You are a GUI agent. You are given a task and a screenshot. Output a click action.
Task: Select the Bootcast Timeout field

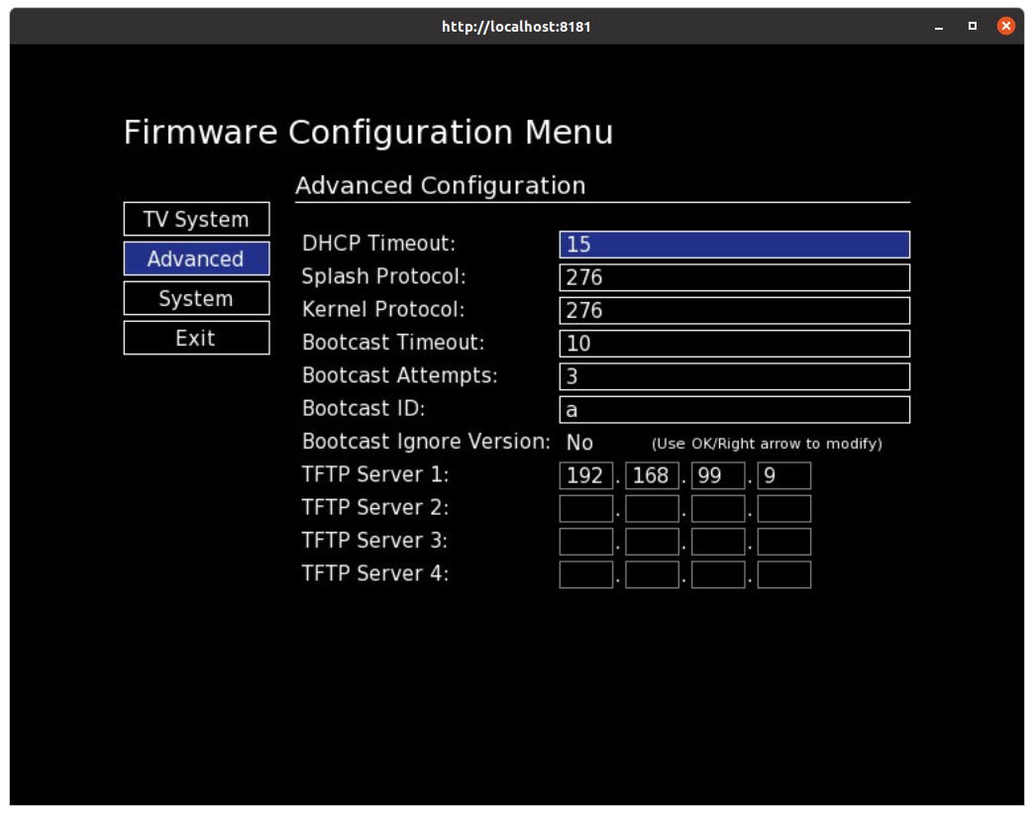tap(735, 344)
